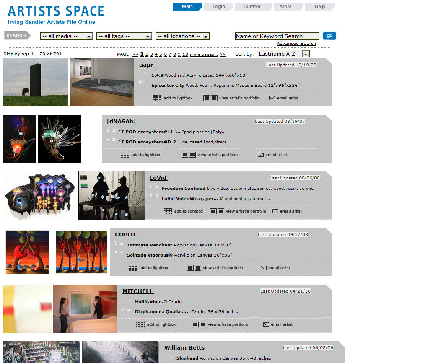The height and width of the screenshot is (363, 436).
Task: Open the all locations dropdown
Action: [x=182, y=36]
